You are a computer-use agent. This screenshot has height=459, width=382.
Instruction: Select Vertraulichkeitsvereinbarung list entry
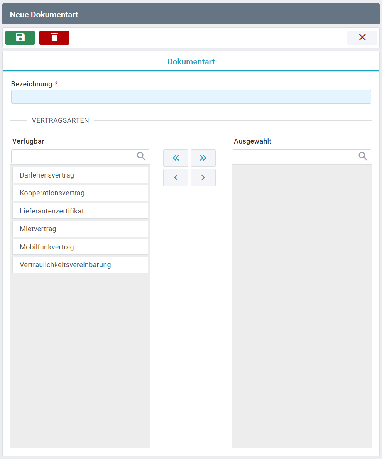(x=80, y=265)
